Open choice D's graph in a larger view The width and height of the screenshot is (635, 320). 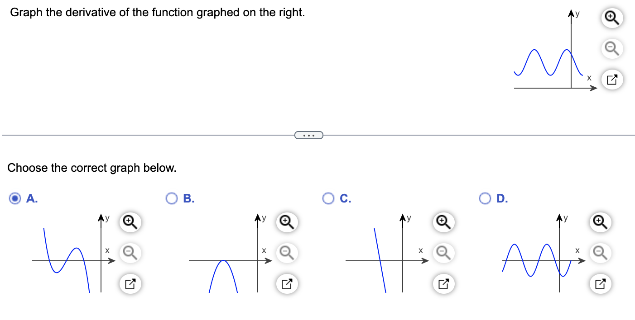[599, 284]
